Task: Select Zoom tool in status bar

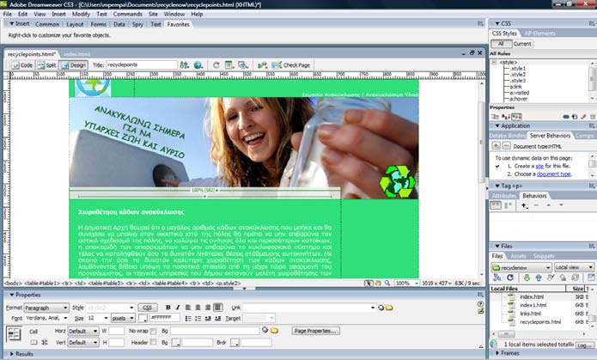Action: point(387,283)
